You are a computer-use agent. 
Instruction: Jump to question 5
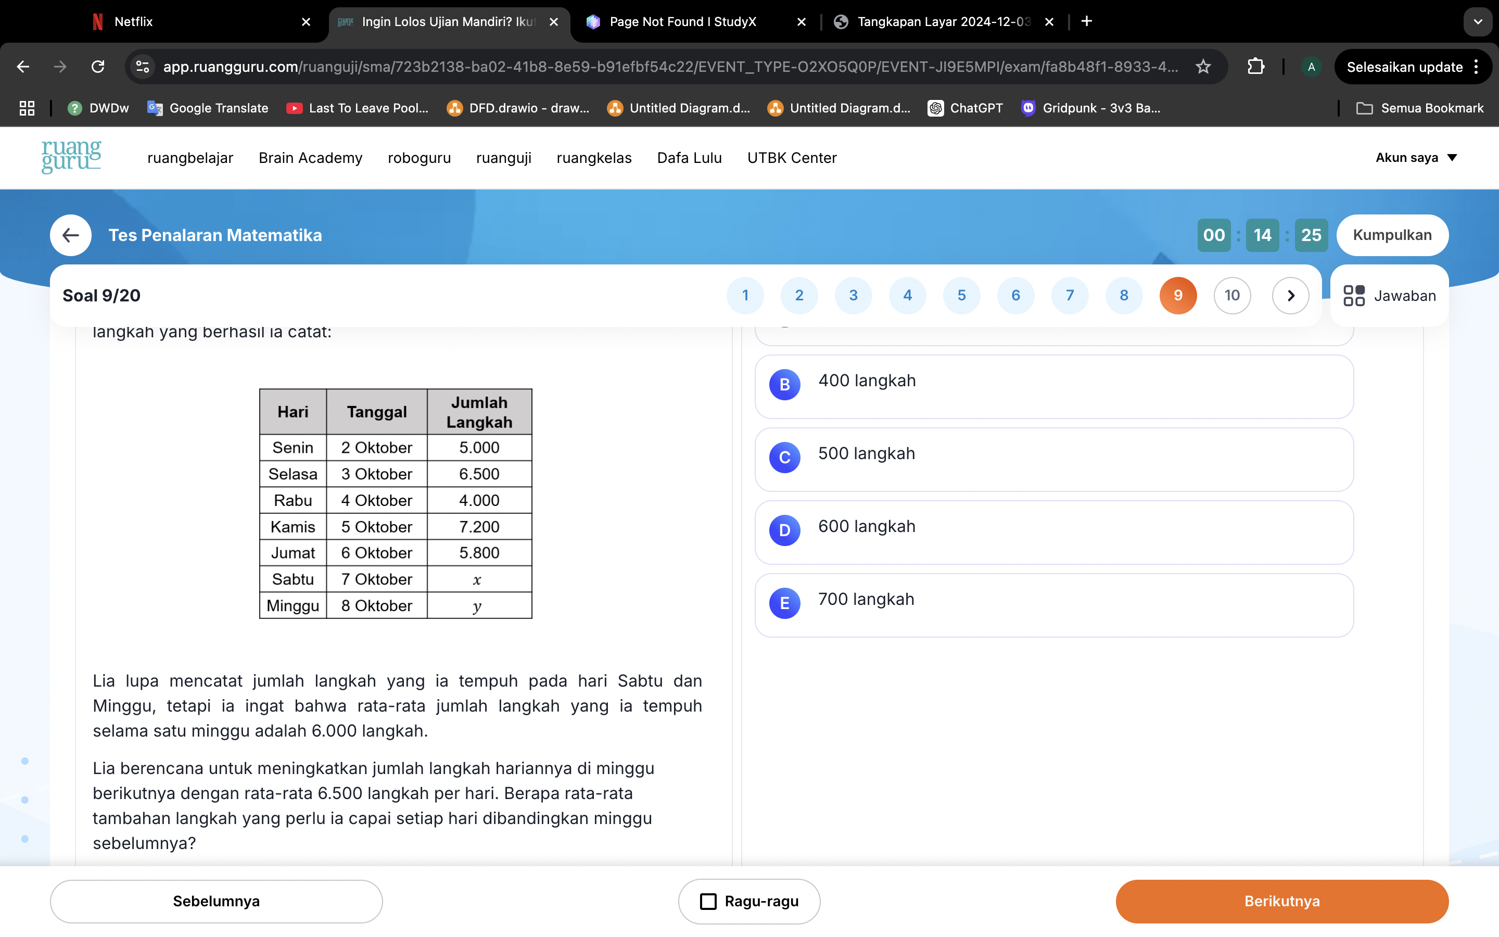[x=961, y=296]
